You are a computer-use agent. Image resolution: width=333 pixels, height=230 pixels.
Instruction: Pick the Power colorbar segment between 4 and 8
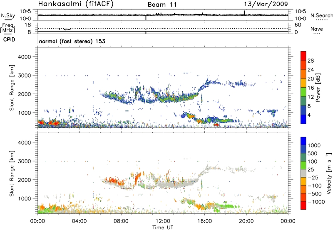point(303,110)
